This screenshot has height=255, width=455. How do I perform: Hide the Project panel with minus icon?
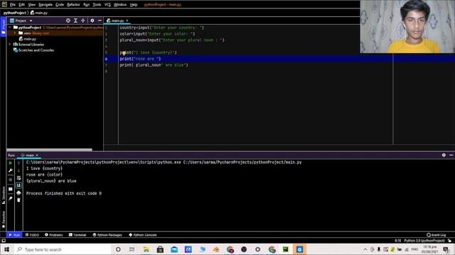point(100,21)
